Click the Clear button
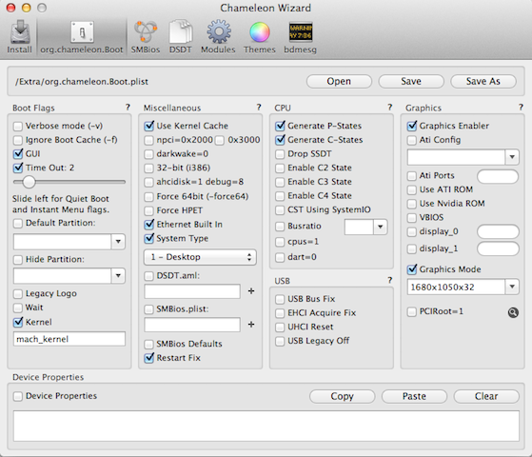The height and width of the screenshot is (457, 532). coord(486,396)
